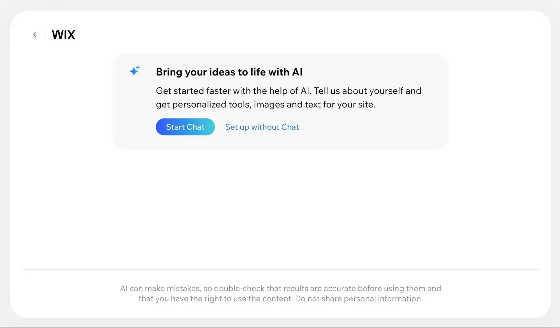This screenshot has height=328, width=560.
Task: Tap the left-pointing navigation chevron
Action: (35, 34)
